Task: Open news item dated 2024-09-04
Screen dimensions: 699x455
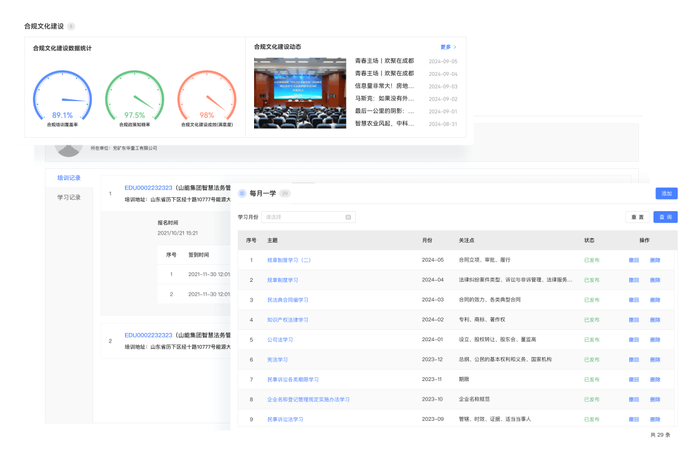Action: (384, 73)
